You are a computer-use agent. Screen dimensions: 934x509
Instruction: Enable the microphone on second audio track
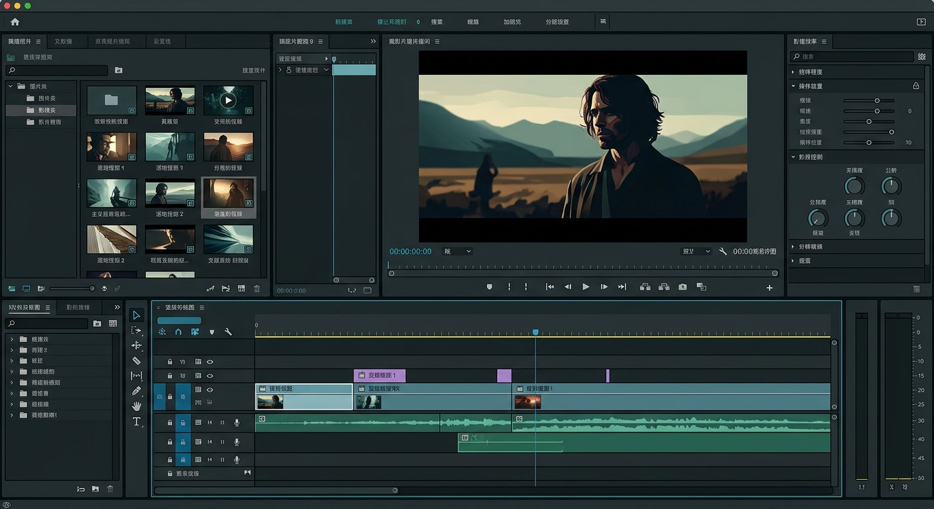(x=237, y=441)
